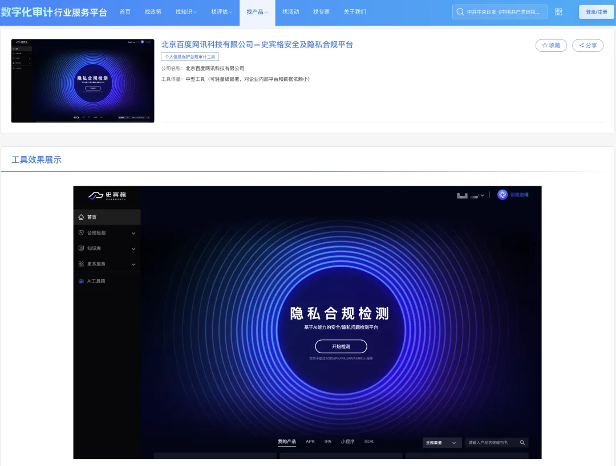The width and height of the screenshot is (616, 466).
Task: Click the 知识库 sidebar icon
Action: (x=81, y=248)
